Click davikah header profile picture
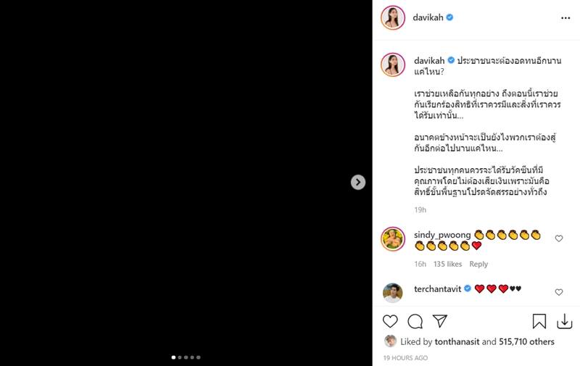This screenshot has width=580, height=366. point(393,17)
